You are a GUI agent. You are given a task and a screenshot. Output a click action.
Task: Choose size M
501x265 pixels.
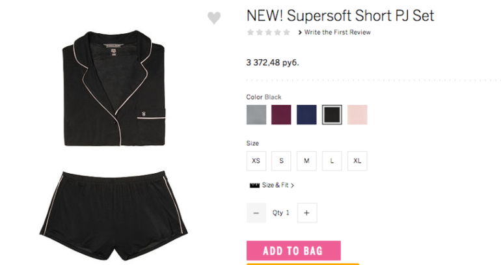pos(306,161)
